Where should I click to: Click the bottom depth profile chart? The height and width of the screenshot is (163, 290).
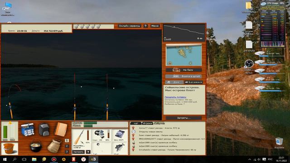pyautogui.click(x=184, y=33)
